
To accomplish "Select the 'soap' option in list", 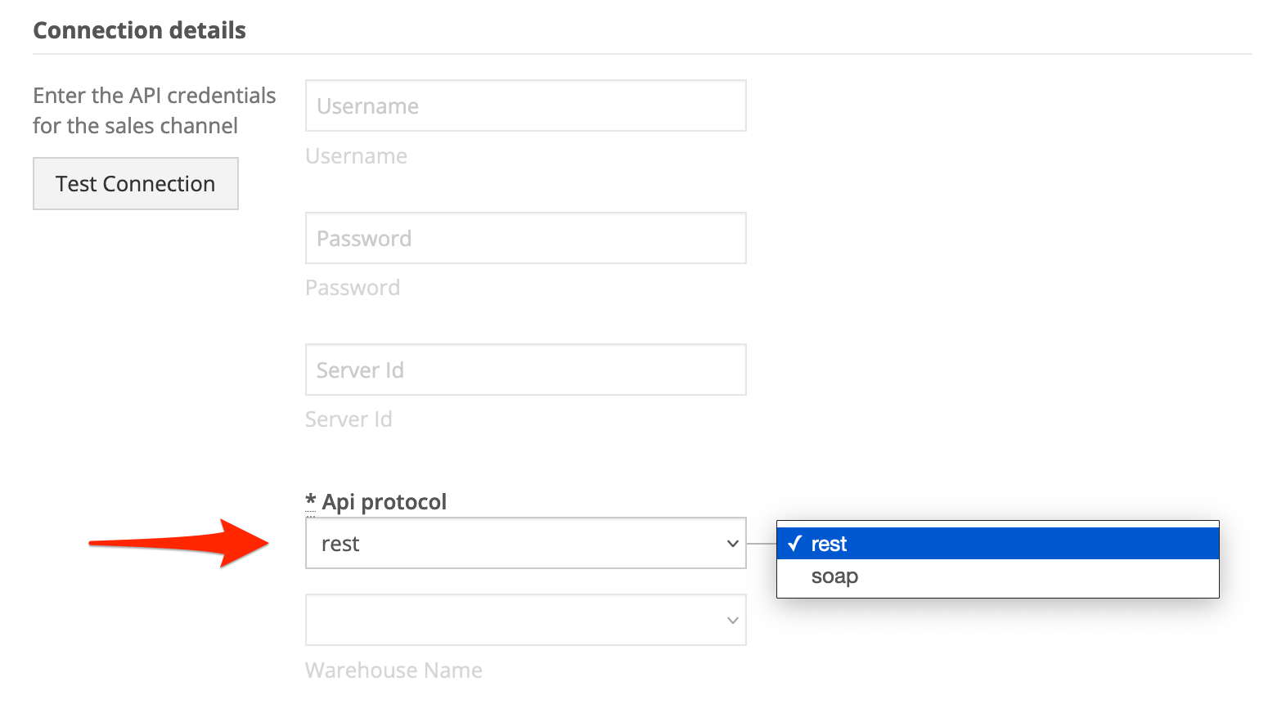I will 998,576.
